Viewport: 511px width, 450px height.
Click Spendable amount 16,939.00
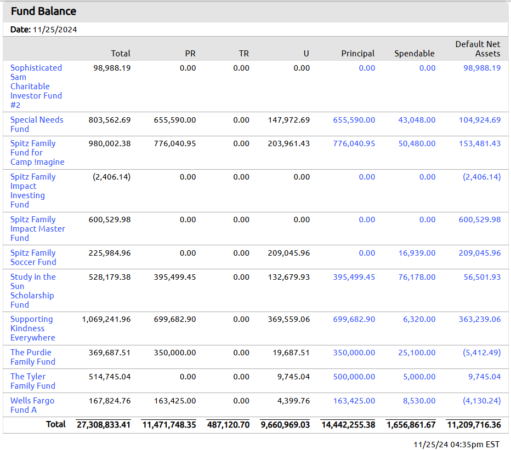click(x=417, y=253)
